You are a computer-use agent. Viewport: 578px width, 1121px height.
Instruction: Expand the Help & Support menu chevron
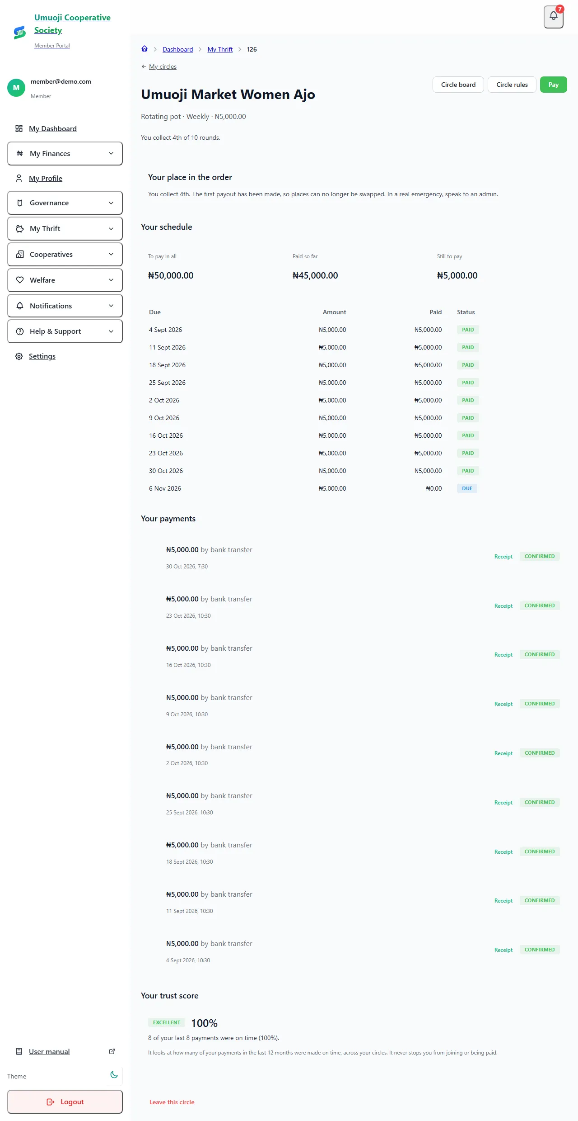tap(111, 331)
